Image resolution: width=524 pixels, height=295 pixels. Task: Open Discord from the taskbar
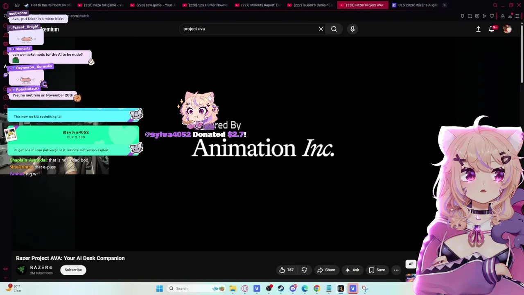pyautogui.click(x=293, y=288)
